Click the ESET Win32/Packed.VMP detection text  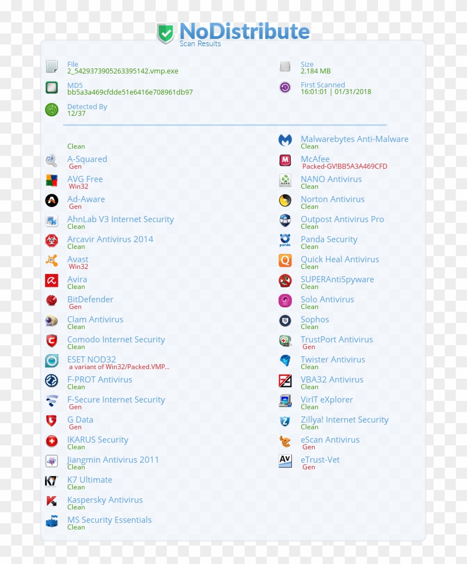pos(119,367)
